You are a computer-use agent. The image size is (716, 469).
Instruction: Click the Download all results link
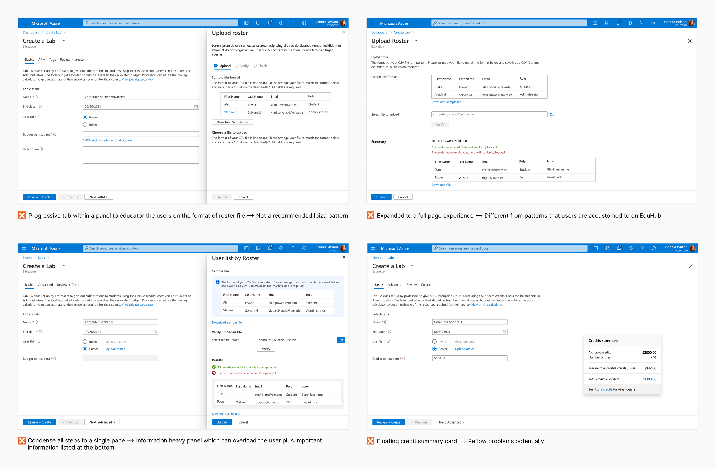226,414
